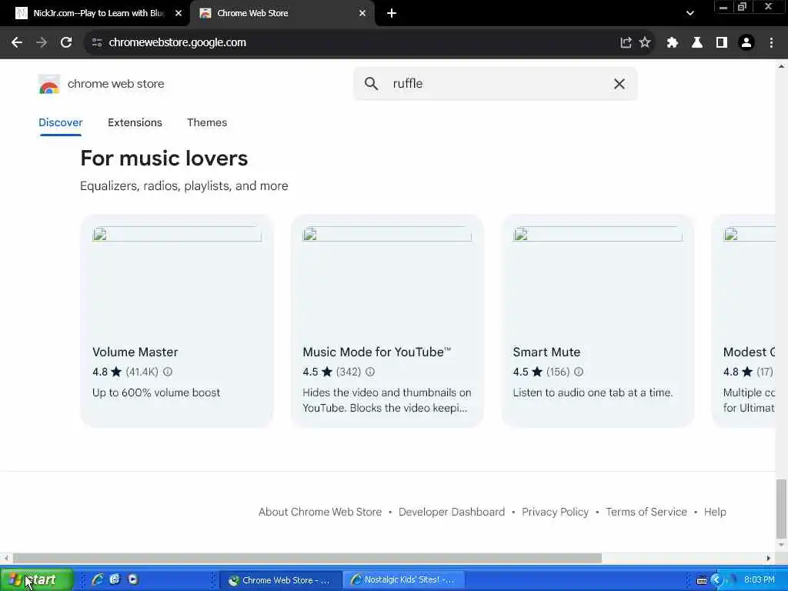Viewport: 788px width, 591px height.
Task: Click the keyboard icon in system tray
Action: pyautogui.click(x=702, y=580)
